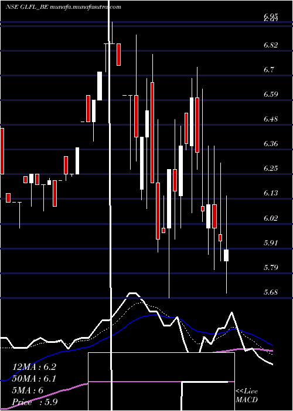The height and width of the screenshot is (411, 293).
Task: Click the NSE GLFL_BE chart title text
Action: tap(63, 7)
